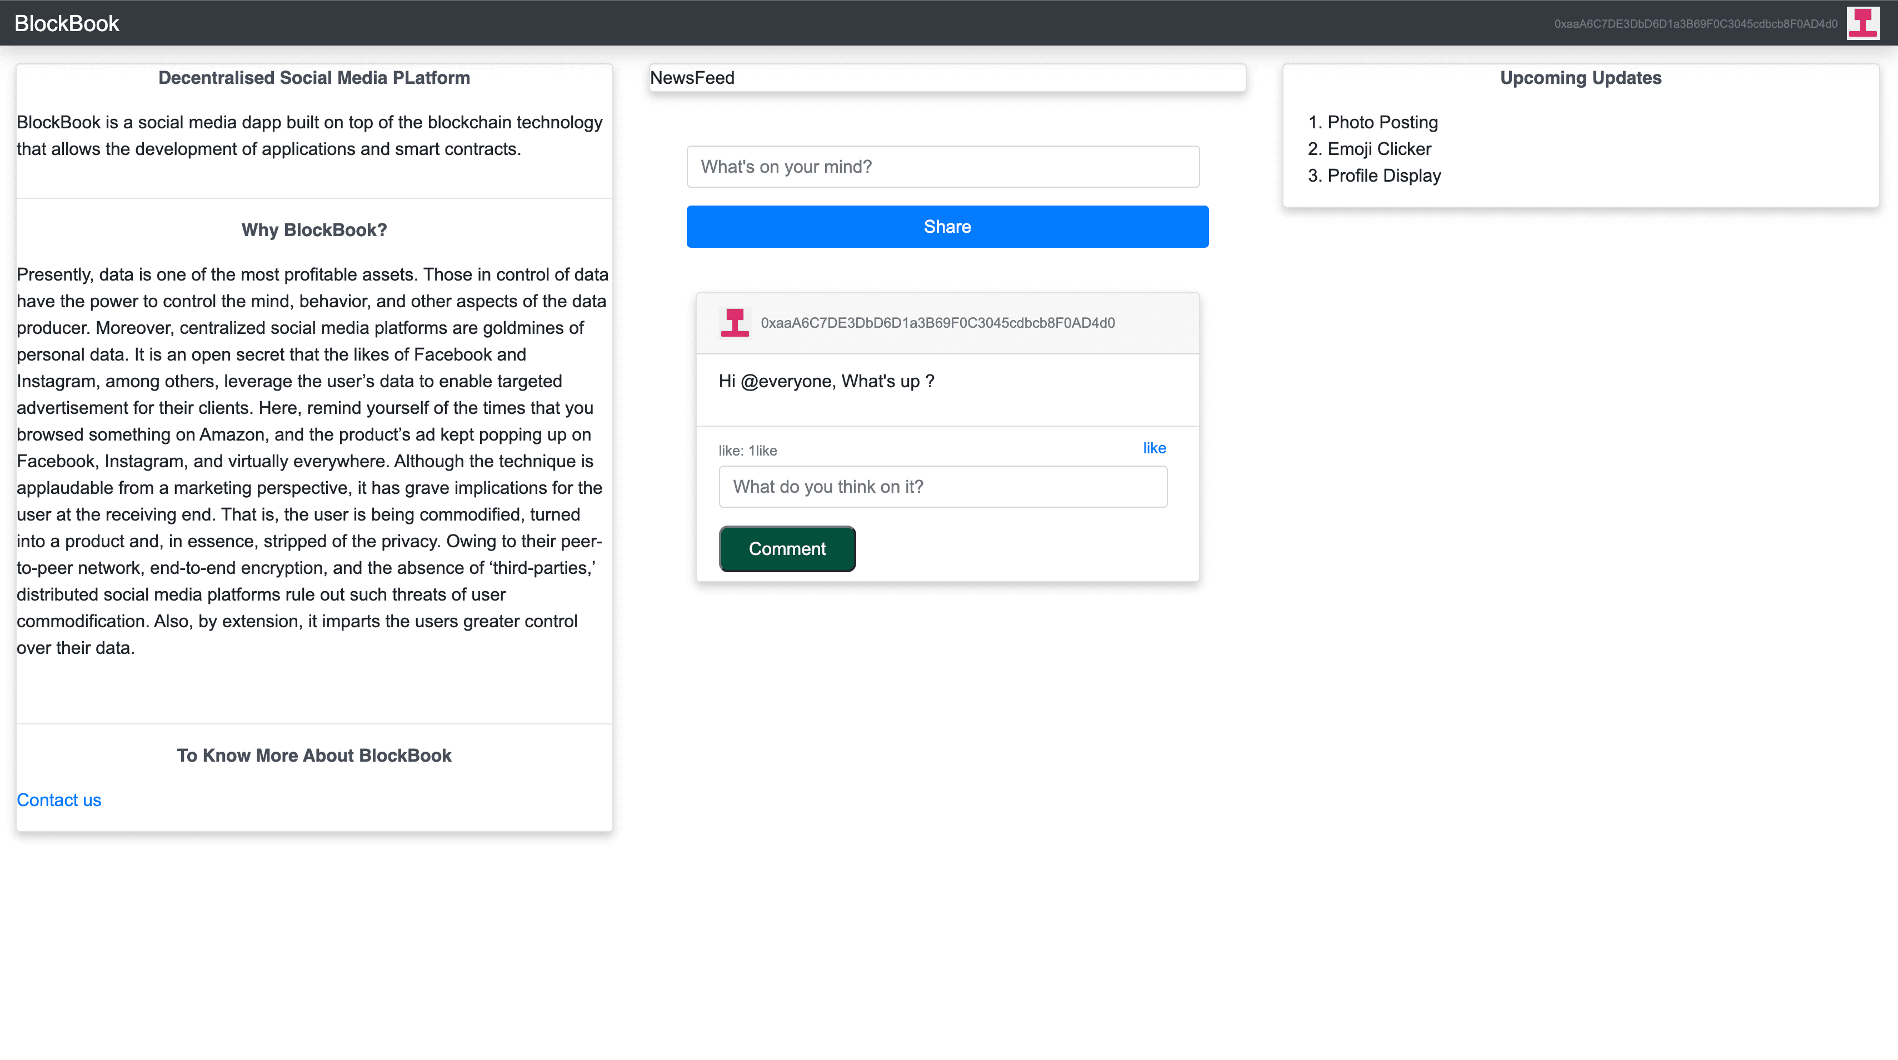The height and width of the screenshot is (1060, 1898).
Task: Click the NewsFeed heading
Action: (692, 78)
